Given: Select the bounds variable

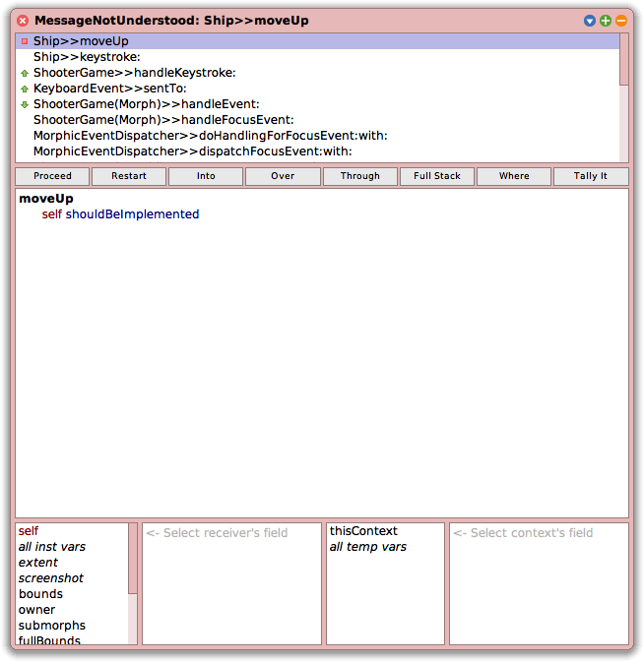Looking at the screenshot, I should tap(72, 594).
